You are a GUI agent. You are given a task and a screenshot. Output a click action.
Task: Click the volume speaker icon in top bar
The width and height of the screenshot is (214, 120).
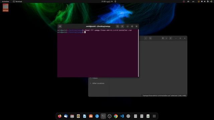[x=205, y=1]
